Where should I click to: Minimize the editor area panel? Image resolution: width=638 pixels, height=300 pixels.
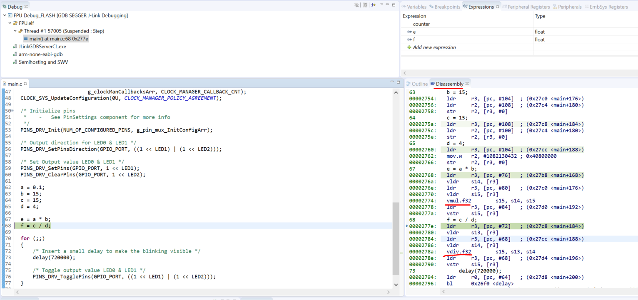click(x=391, y=82)
